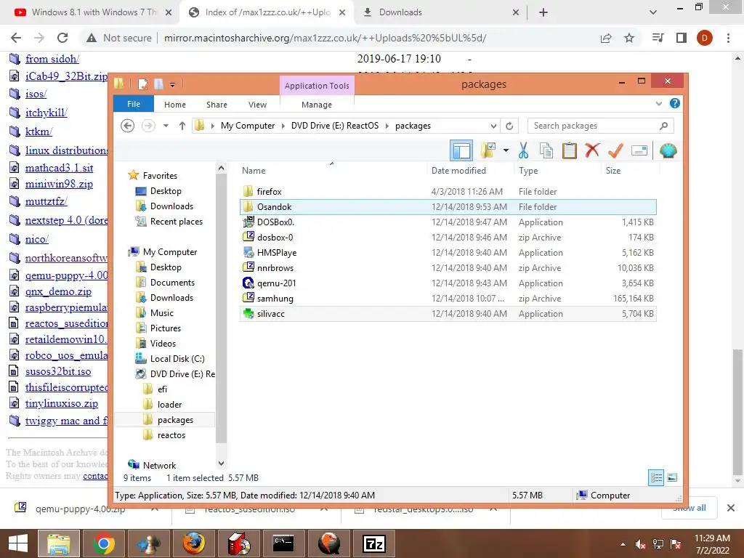Expand the folder options dropdown arrow
This screenshot has height=558, width=744.
click(x=506, y=151)
